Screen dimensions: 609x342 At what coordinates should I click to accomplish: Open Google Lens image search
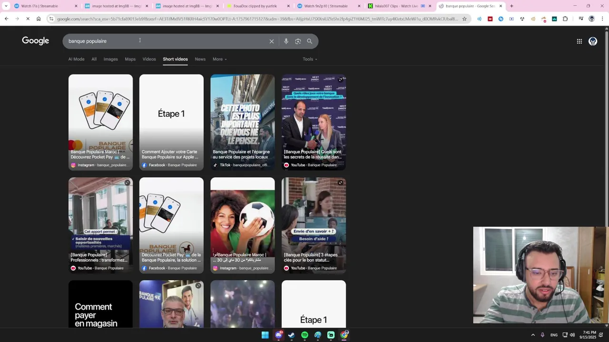click(x=298, y=41)
